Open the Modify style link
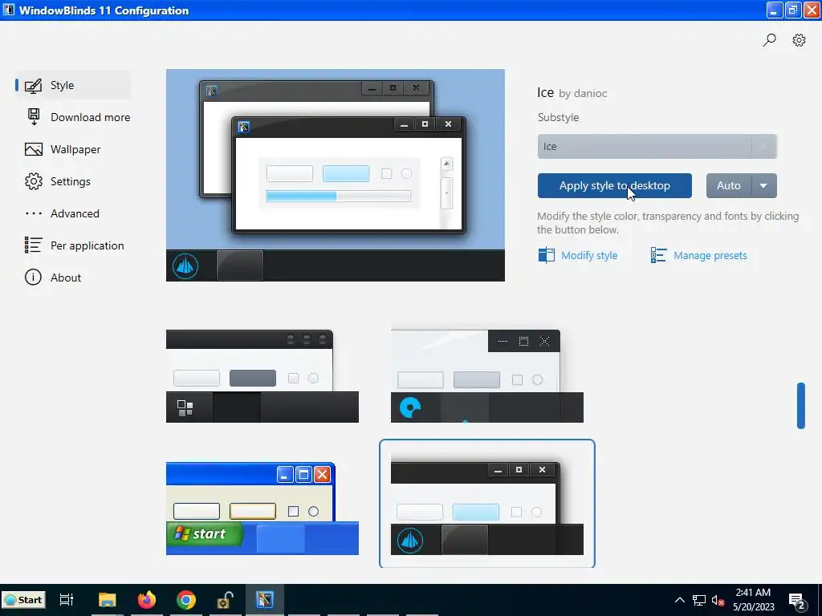The height and width of the screenshot is (616, 822). [x=588, y=256]
